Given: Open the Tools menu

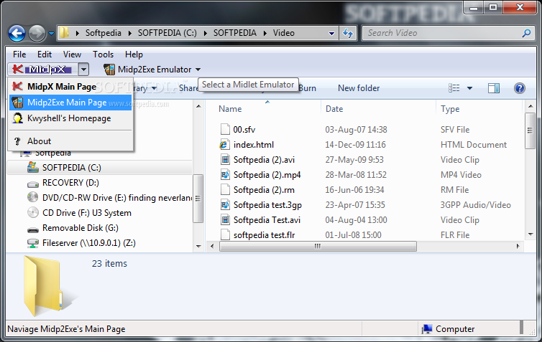Looking at the screenshot, I should (103, 54).
